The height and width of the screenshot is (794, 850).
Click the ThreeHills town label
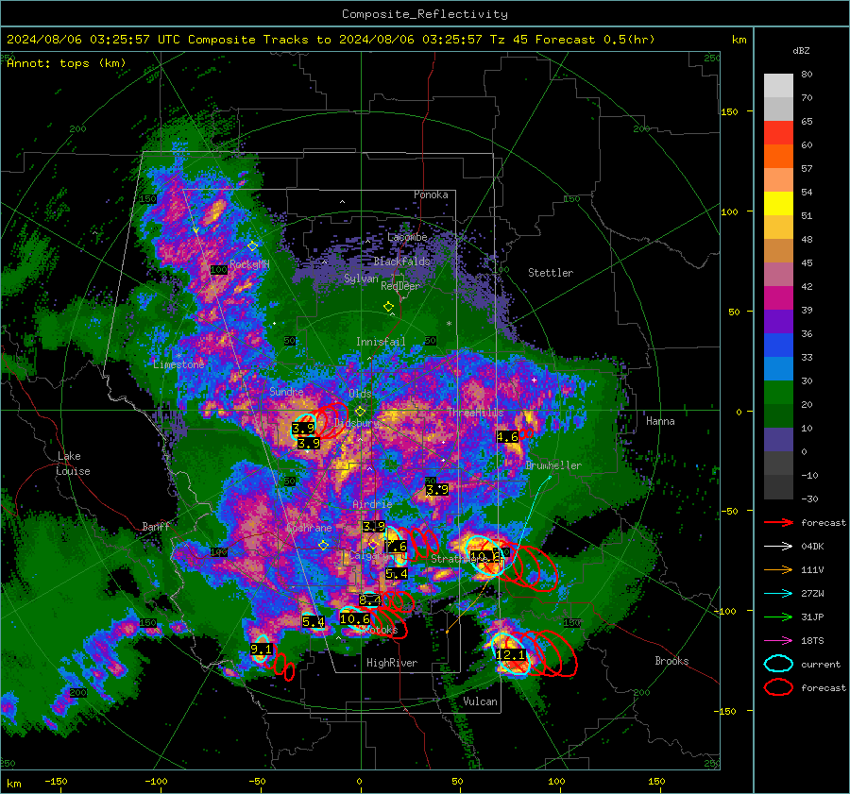coord(475,413)
